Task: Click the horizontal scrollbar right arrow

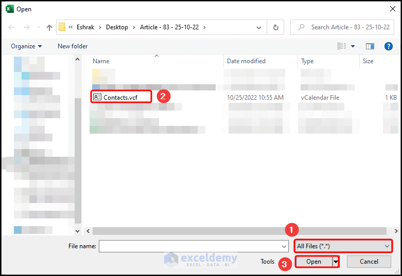Action: tap(396, 231)
